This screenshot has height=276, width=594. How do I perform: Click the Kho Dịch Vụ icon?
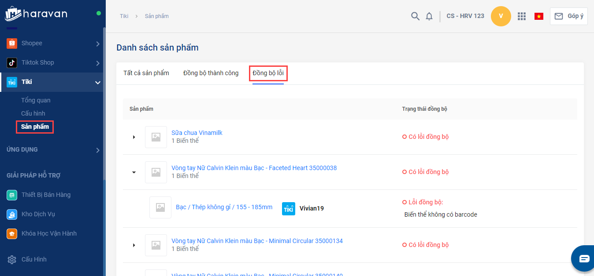point(12,214)
